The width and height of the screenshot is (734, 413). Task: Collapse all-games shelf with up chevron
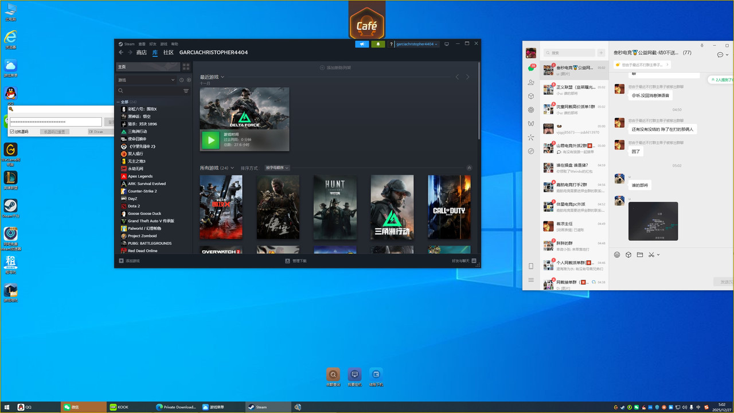[469, 168]
